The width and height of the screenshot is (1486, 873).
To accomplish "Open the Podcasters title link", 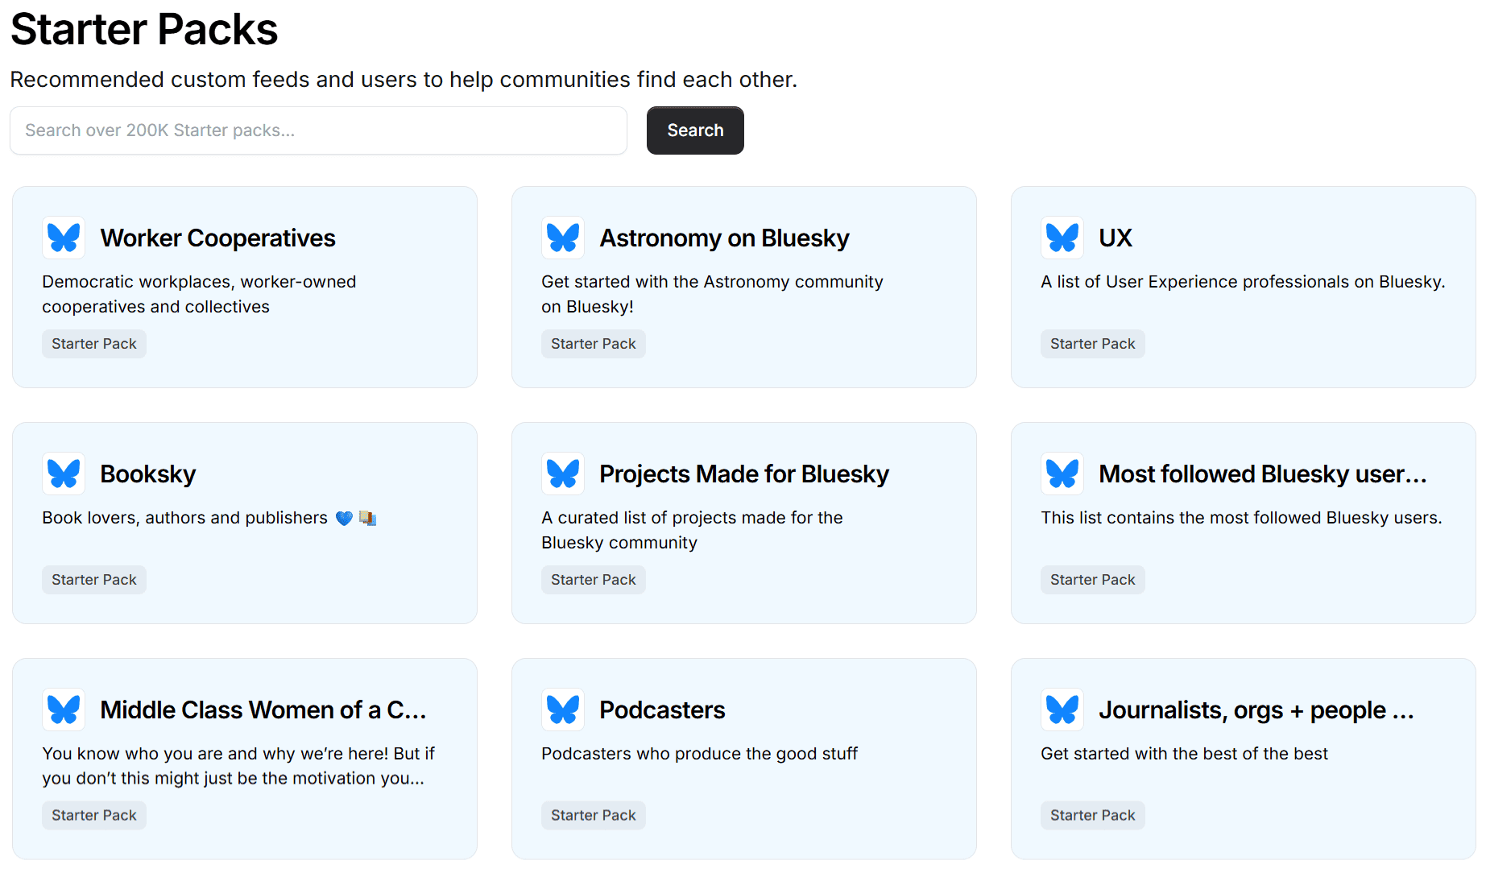I will point(662,710).
